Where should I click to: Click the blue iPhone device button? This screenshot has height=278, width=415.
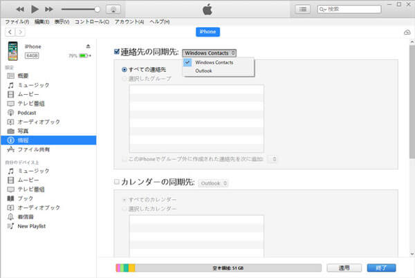click(207, 32)
